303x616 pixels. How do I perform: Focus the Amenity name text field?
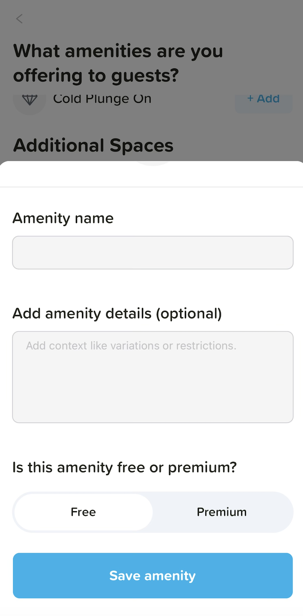152,253
